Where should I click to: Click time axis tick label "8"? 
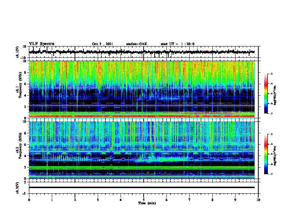click(212, 200)
